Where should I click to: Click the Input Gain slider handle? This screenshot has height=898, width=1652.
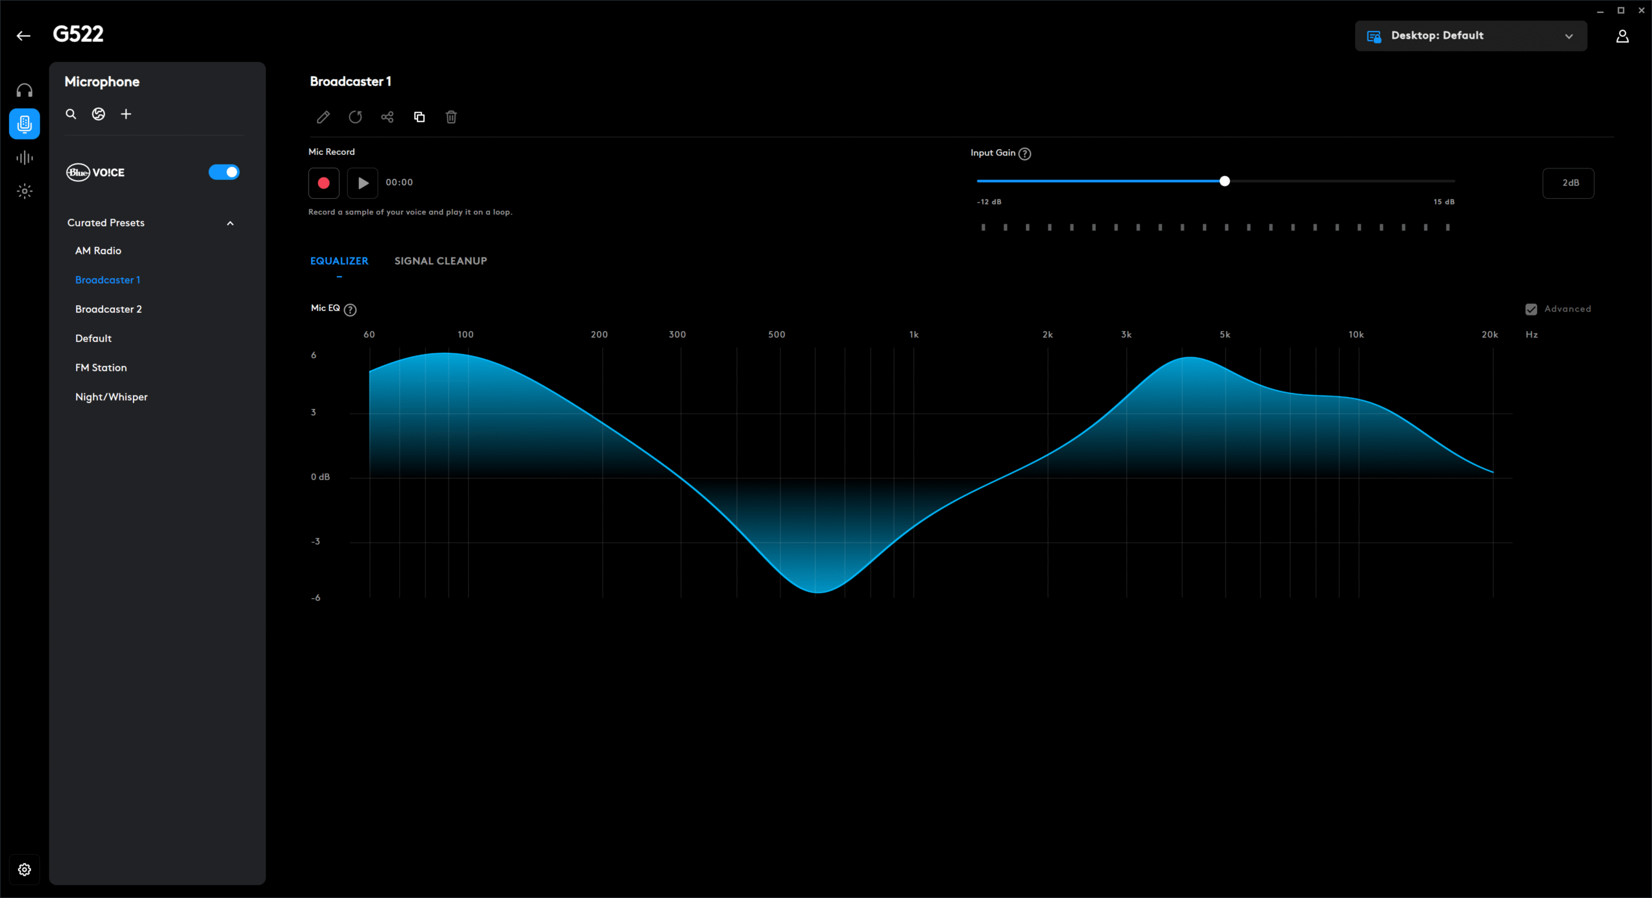pyautogui.click(x=1224, y=181)
